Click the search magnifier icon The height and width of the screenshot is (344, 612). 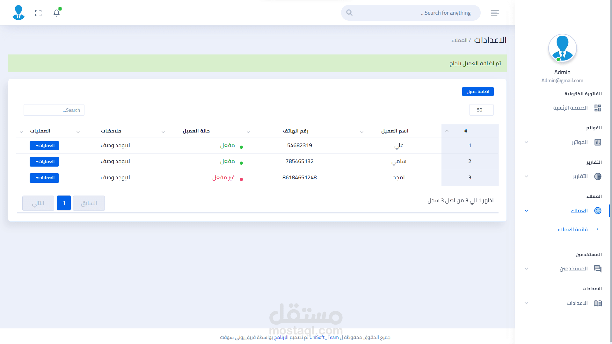(349, 13)
